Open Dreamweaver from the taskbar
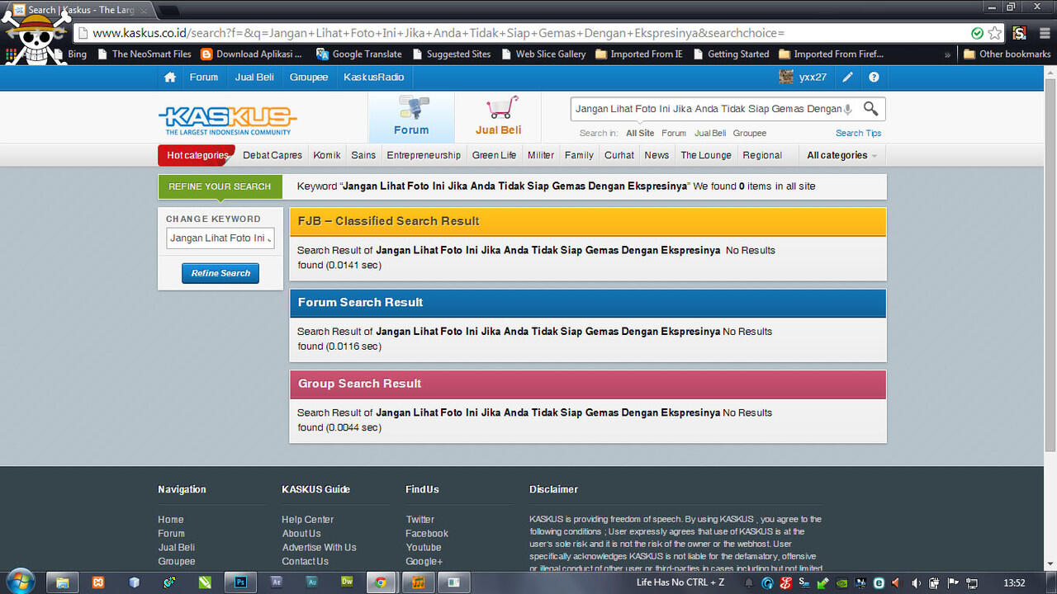 pos(348,582)
